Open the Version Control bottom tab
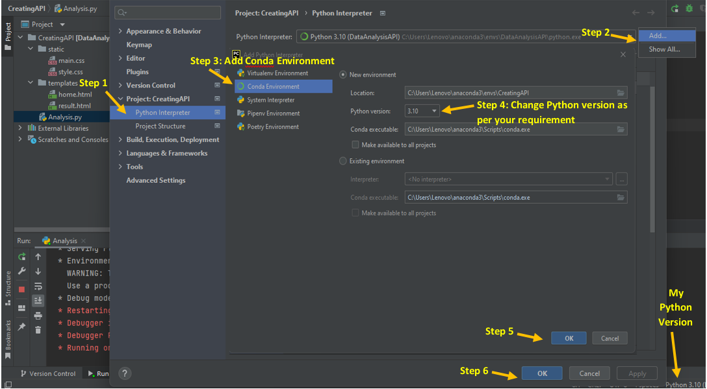707x389 pixels. point(48,373)
